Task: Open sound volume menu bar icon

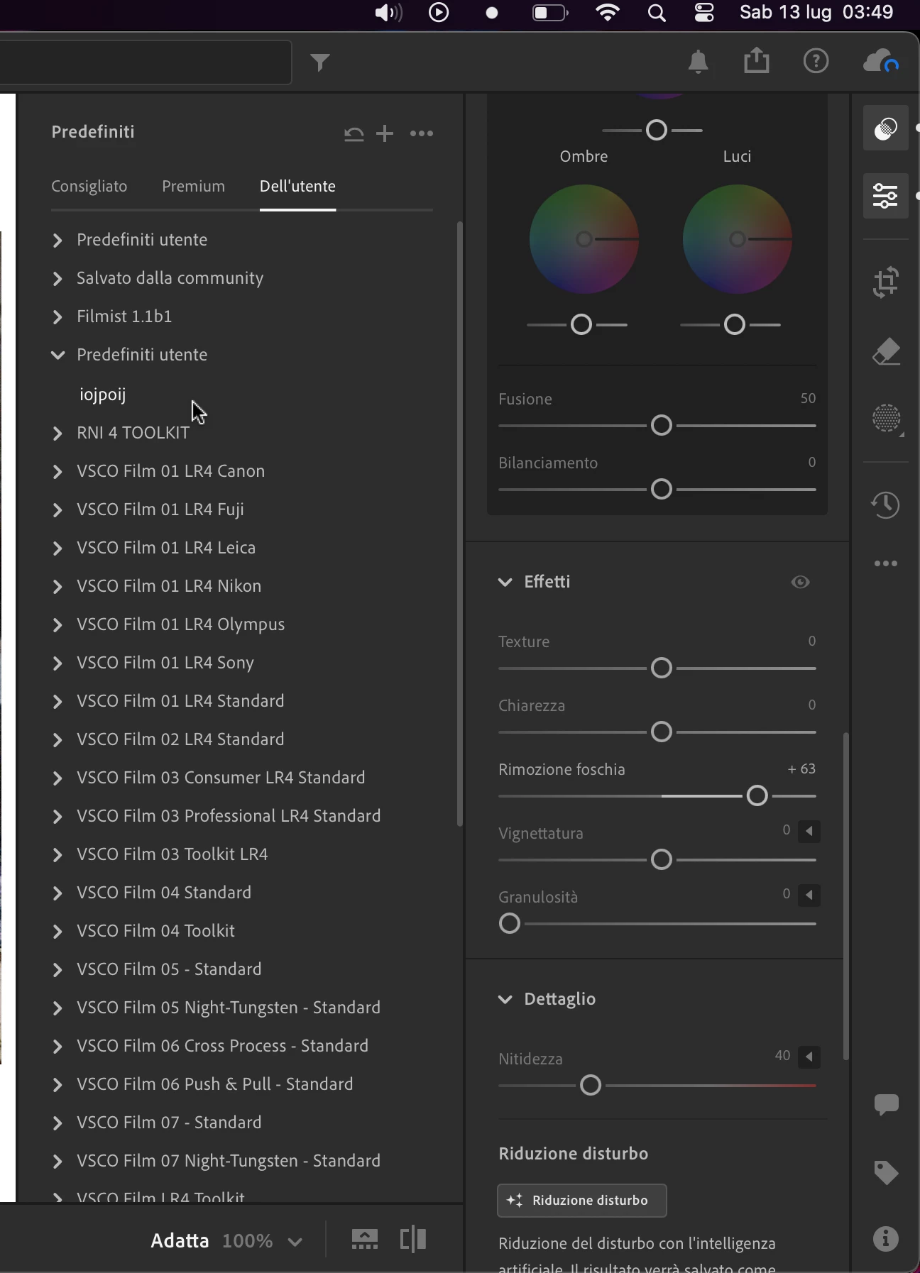Action: click(x=388, y=13)
